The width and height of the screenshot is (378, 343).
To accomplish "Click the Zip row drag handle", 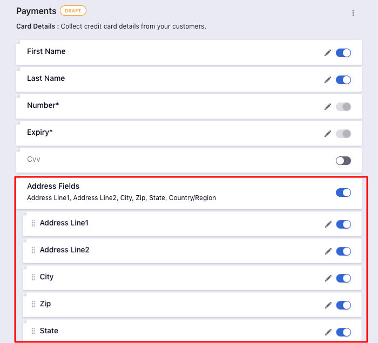I will 33,304.
